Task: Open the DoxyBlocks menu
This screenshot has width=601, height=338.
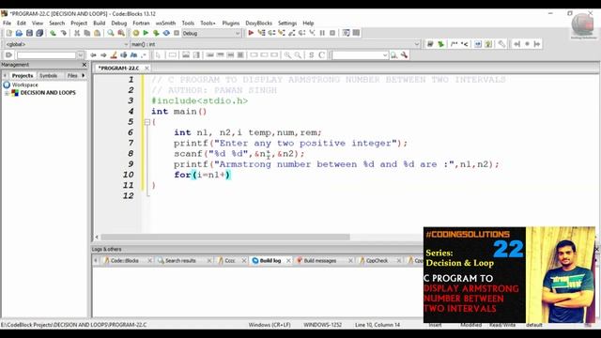Action: click(259, 23)
